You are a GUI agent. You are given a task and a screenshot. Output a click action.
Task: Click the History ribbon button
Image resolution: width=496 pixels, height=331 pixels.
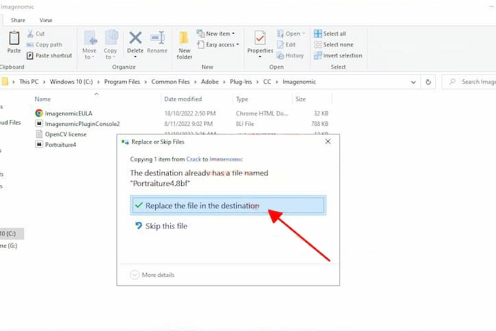pyautogui.click(x=290, y=55)
